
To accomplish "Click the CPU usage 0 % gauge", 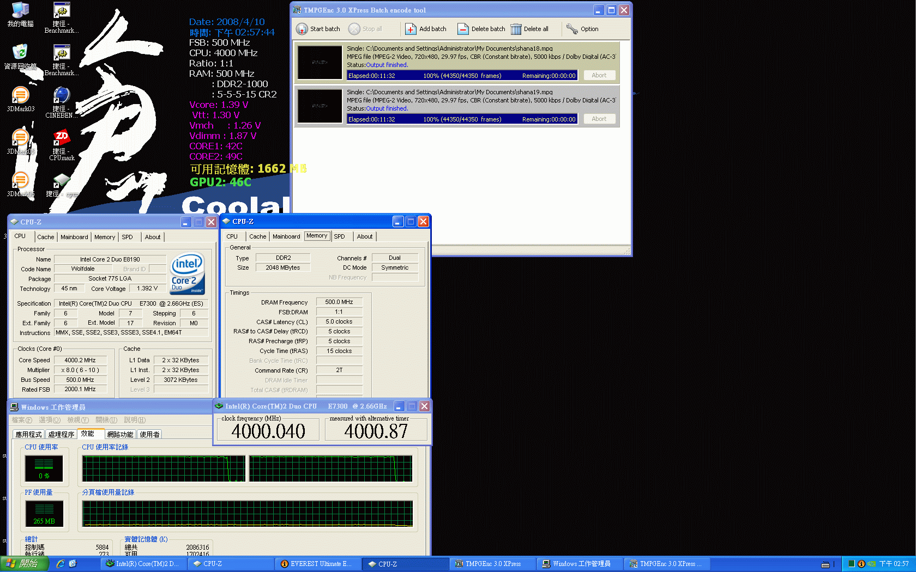I will coord(44,468).
